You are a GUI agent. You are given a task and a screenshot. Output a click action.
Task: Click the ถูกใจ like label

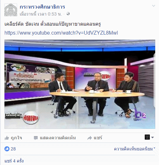[x=16, y=138]
